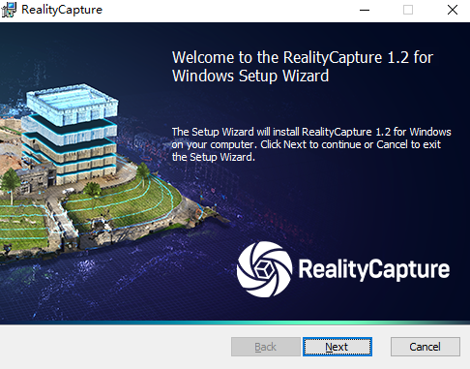
Task: Cancel the RealityCapture setup wizard
Action: tap(426, 347)
